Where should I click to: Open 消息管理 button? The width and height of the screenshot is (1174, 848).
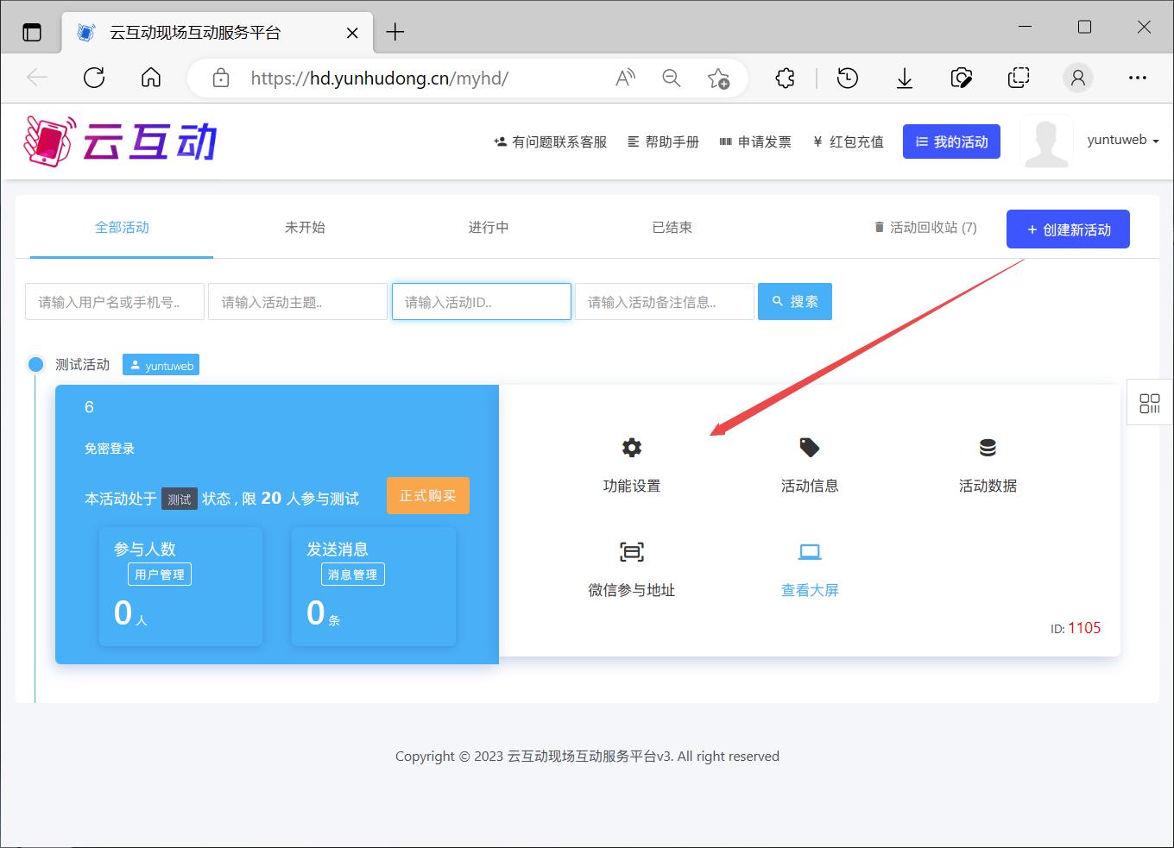click(x=353, y=575)
